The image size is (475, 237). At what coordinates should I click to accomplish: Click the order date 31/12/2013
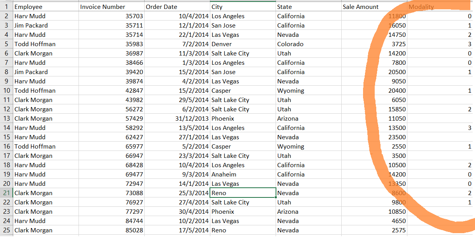[177, 118]
